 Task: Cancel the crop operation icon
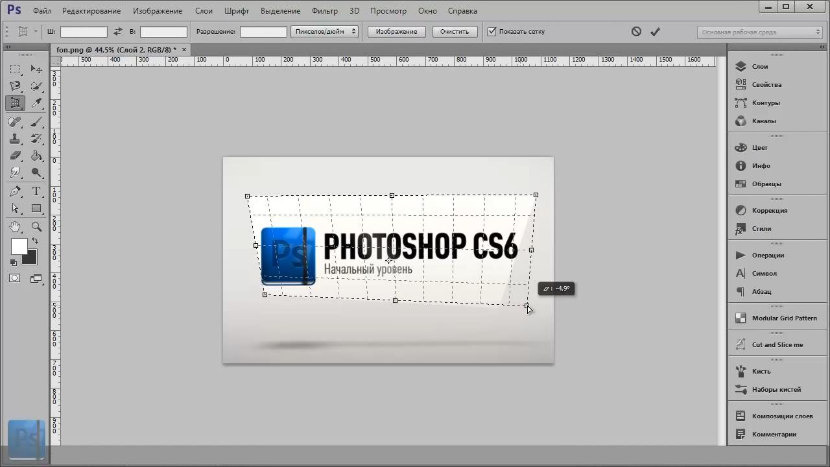tap(636, 31)
